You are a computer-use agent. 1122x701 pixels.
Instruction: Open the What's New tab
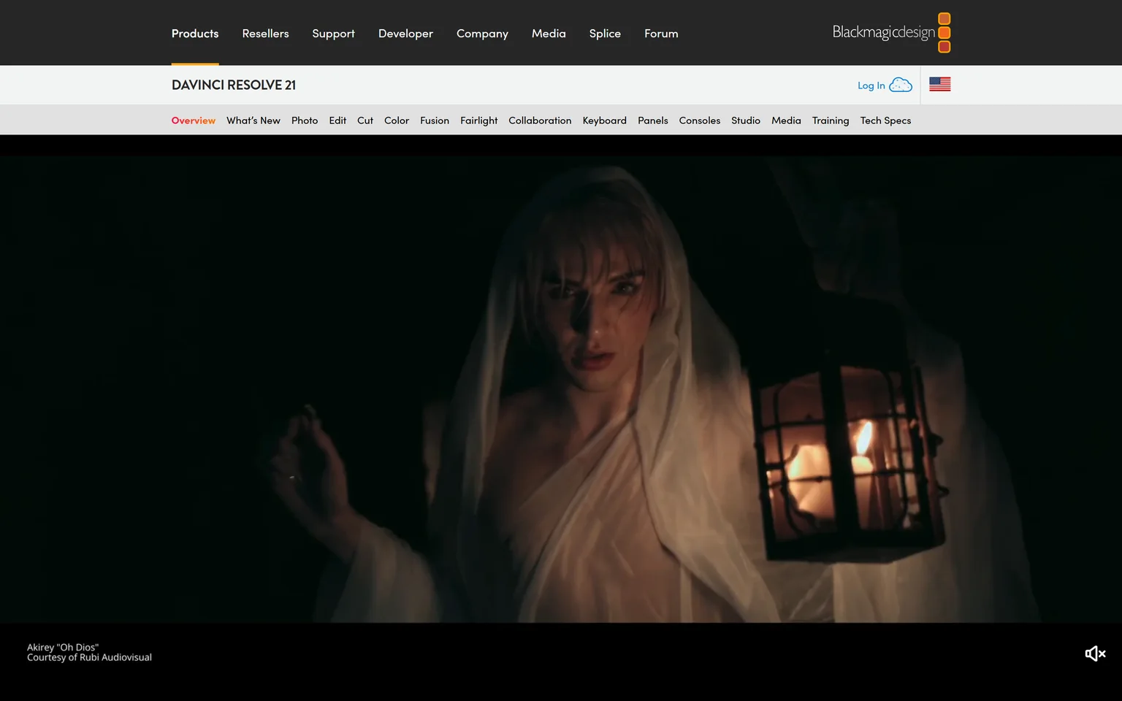coord(253,120)
